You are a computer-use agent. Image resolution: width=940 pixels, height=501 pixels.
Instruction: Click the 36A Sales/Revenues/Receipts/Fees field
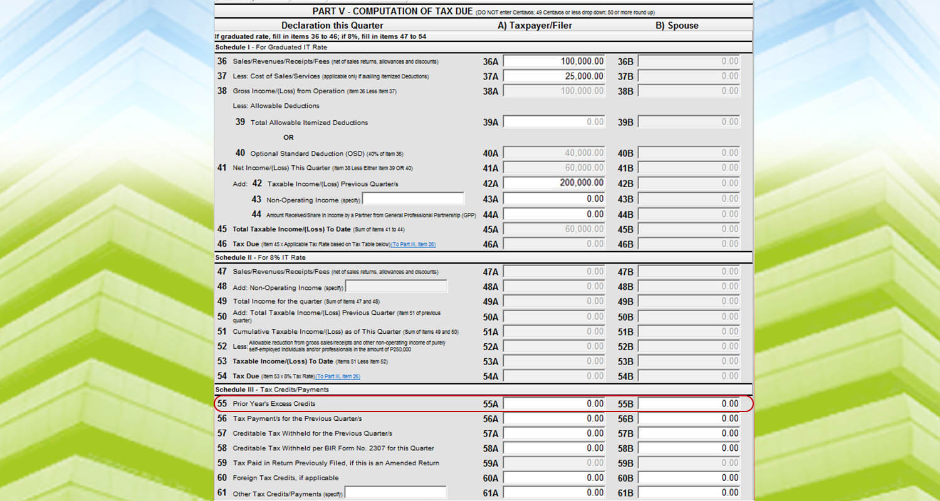554,61
